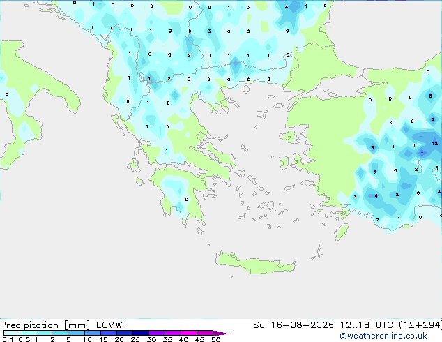The image size is (442, 342).
Task: Click the 1–2 mm legend swatch
Action: [x=44, y=333]
